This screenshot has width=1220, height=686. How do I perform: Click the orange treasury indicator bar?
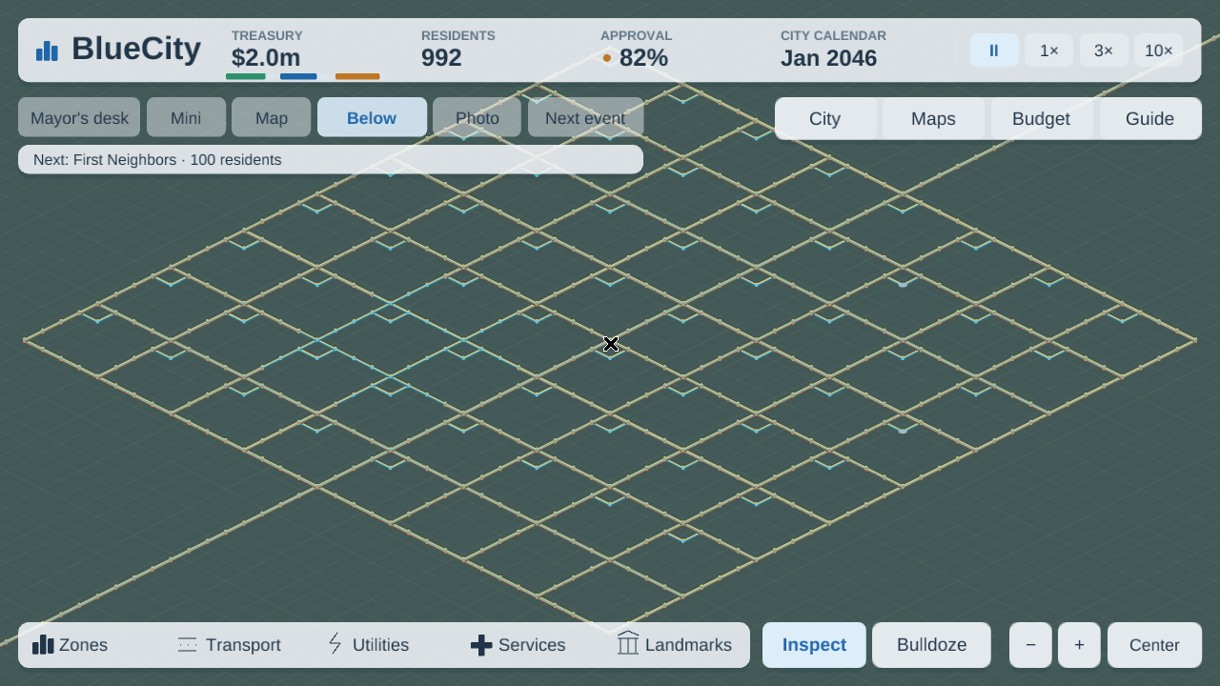coord(357,76)
